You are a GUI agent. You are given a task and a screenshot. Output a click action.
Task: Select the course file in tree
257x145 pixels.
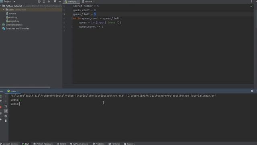point(12,13)
